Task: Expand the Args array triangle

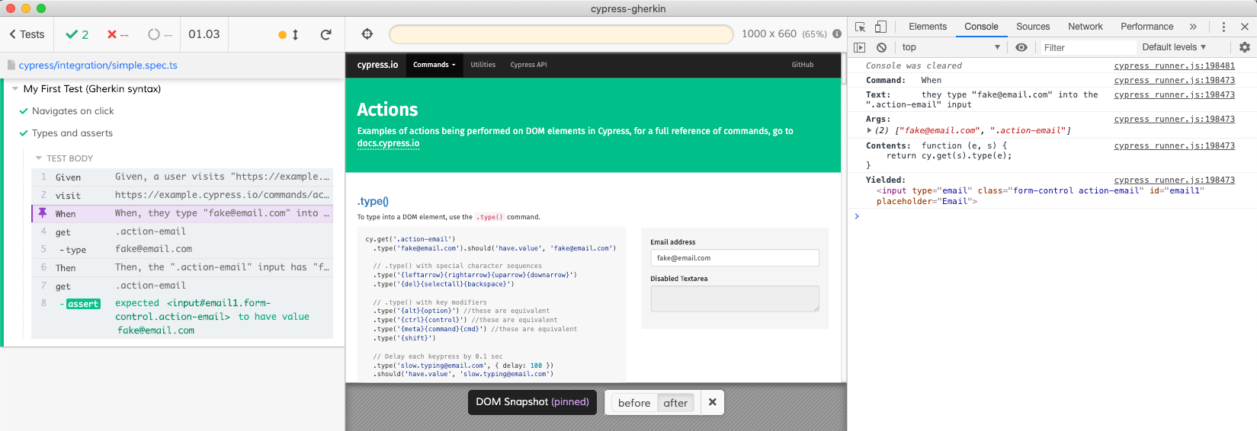Action: (869, 130)
